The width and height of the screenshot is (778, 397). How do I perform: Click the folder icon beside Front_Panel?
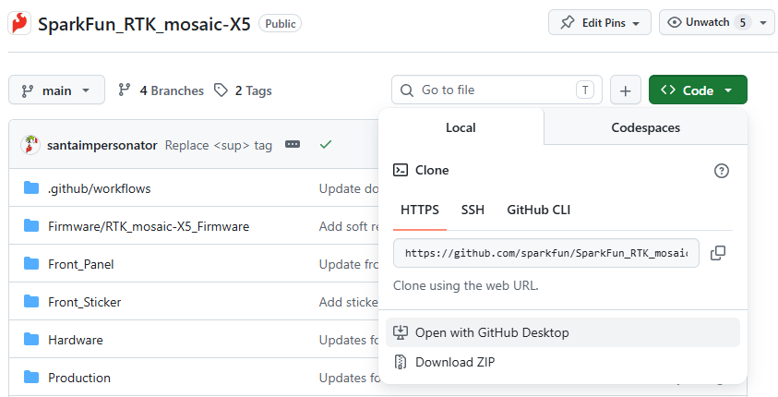tap(31, 263)
